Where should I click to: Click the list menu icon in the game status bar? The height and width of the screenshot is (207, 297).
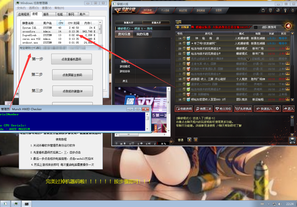coord(116,144)
